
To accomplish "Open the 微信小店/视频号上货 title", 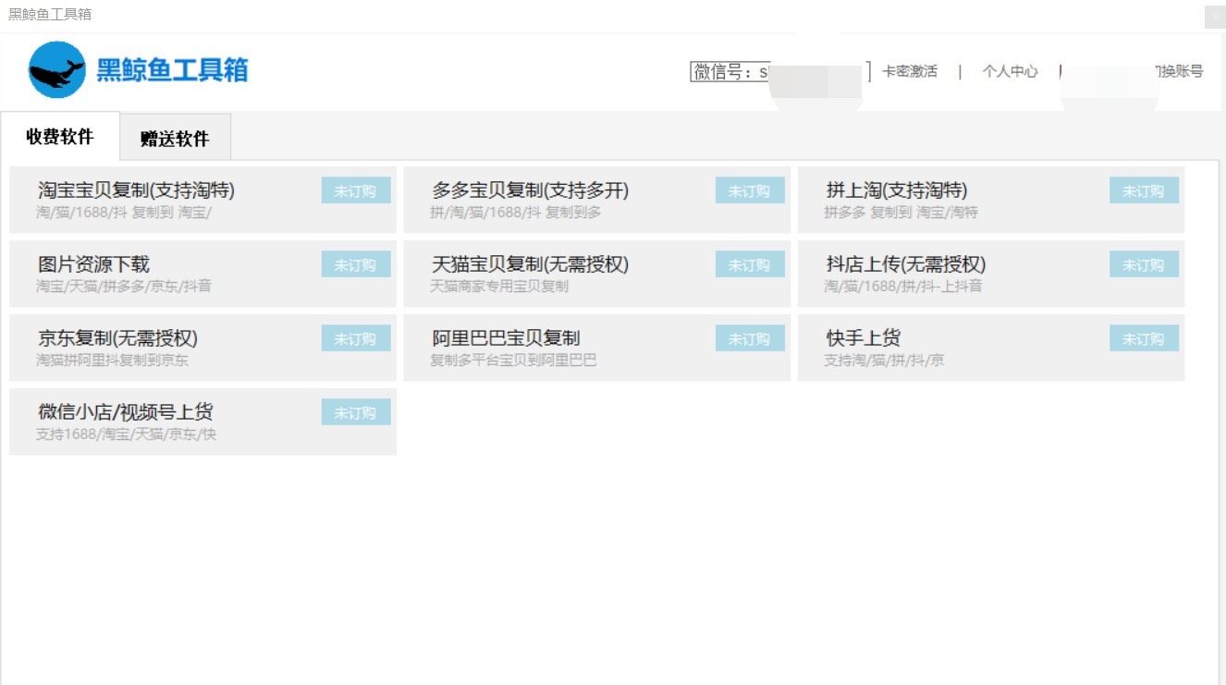I will click(x=126, y=412).
